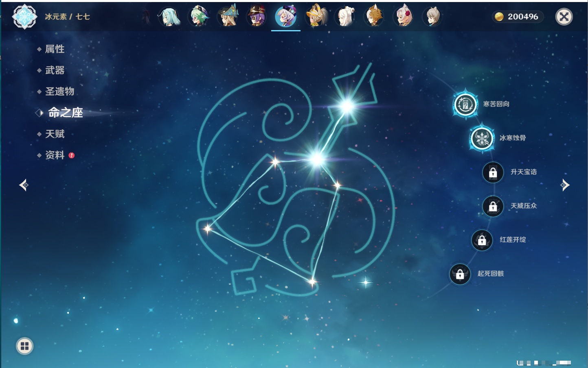The width and height of the screenshot is (588, 368).
Task: Open 资料 profile with the red alert
Action: (55, 155)
